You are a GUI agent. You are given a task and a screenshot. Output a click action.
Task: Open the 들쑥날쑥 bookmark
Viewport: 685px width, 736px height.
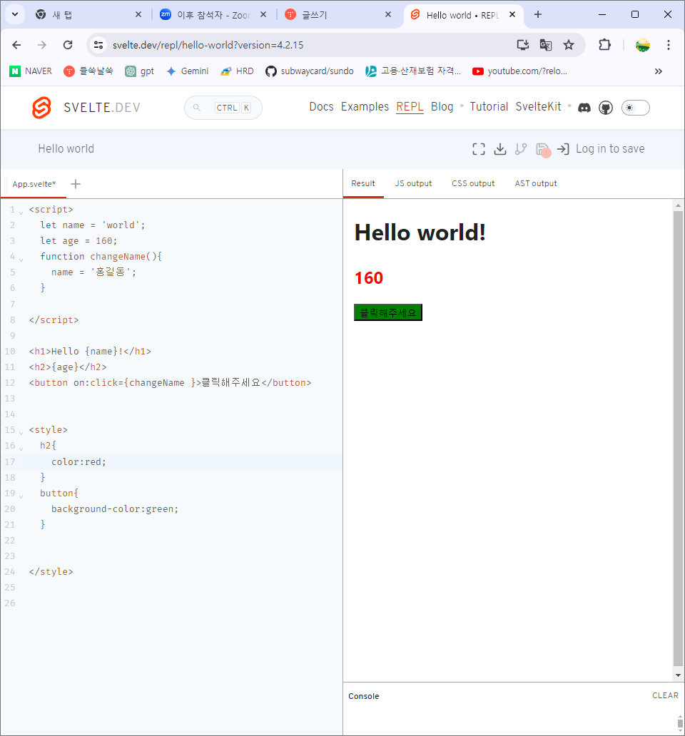coord(88,71)
